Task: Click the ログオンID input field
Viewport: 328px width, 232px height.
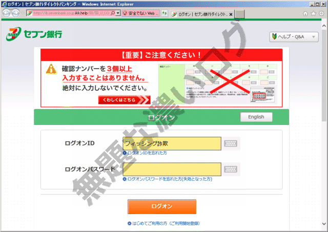Action: click(x=172, y=143)
